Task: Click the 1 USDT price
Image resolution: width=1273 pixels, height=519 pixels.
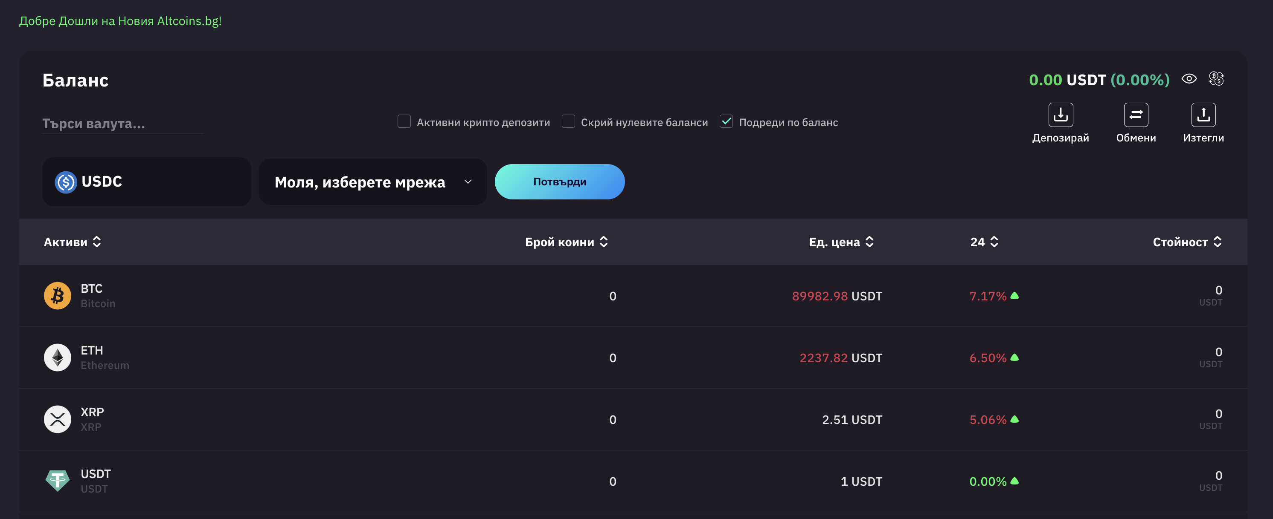Action: 861,481
